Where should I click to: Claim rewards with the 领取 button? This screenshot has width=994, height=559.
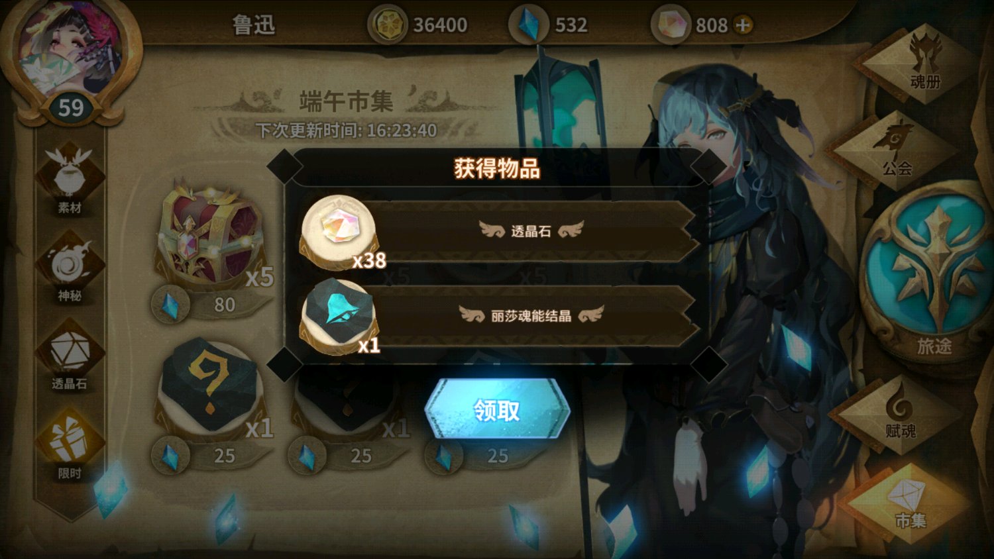[x=497, y=409]
